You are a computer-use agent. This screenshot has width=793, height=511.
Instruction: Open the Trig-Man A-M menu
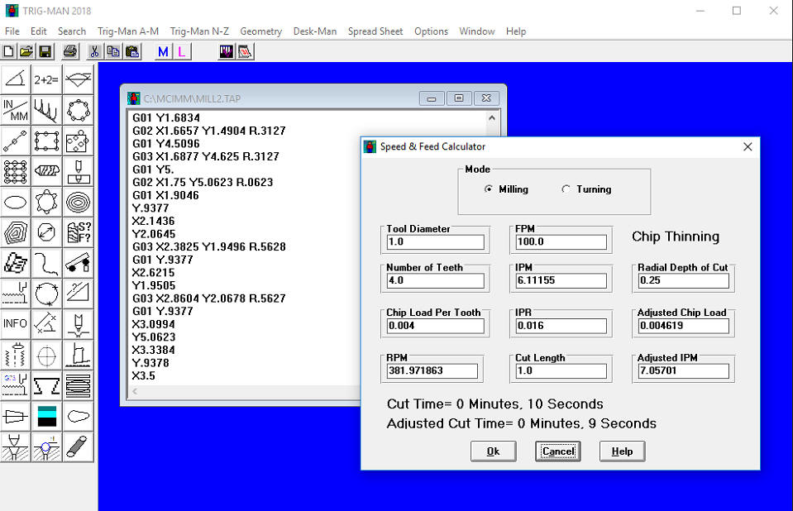128,31
